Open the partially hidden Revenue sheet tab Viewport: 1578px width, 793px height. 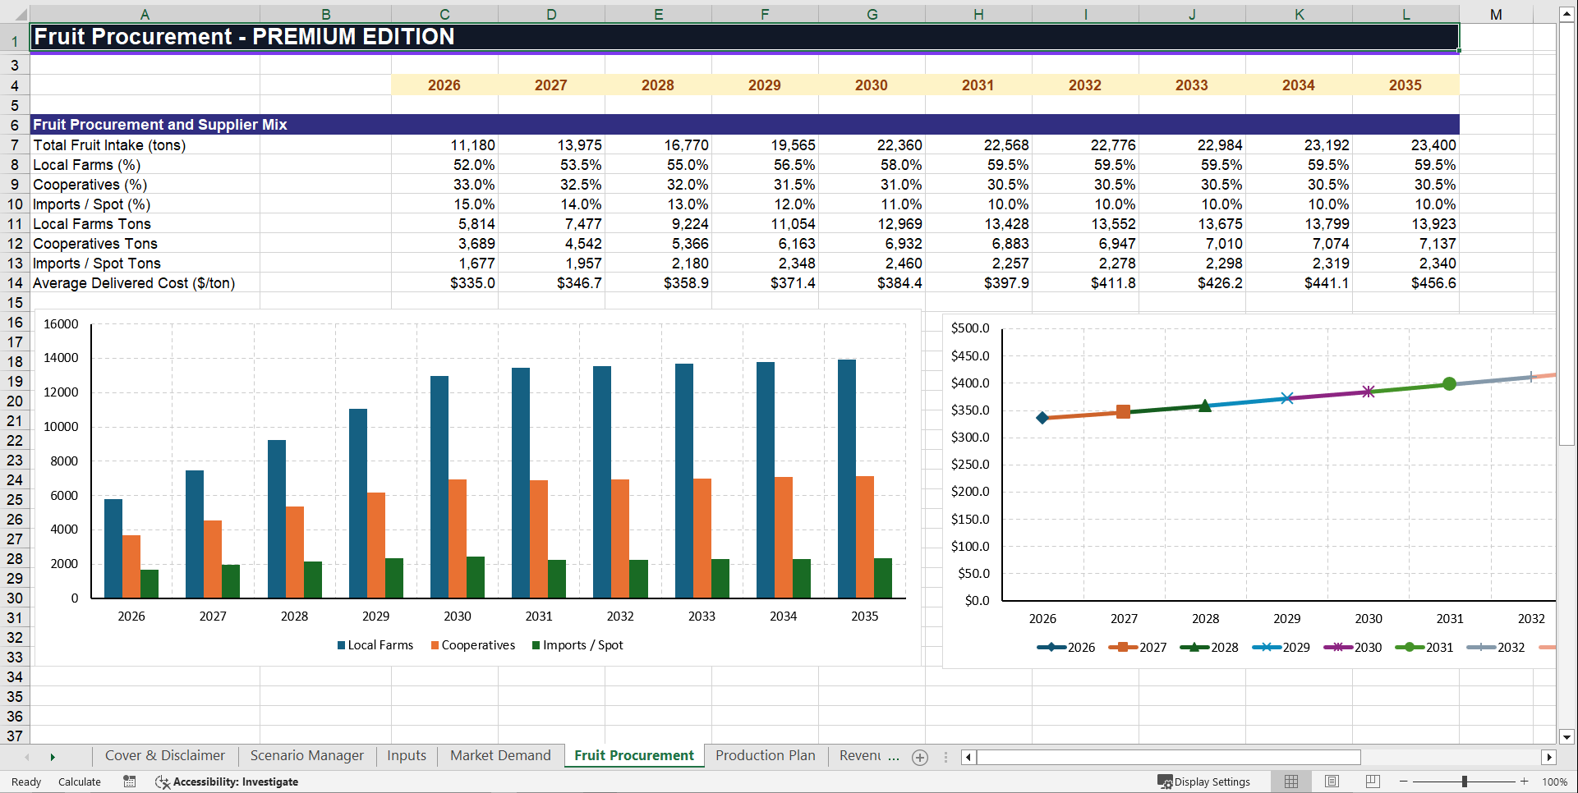coord(859,756)
